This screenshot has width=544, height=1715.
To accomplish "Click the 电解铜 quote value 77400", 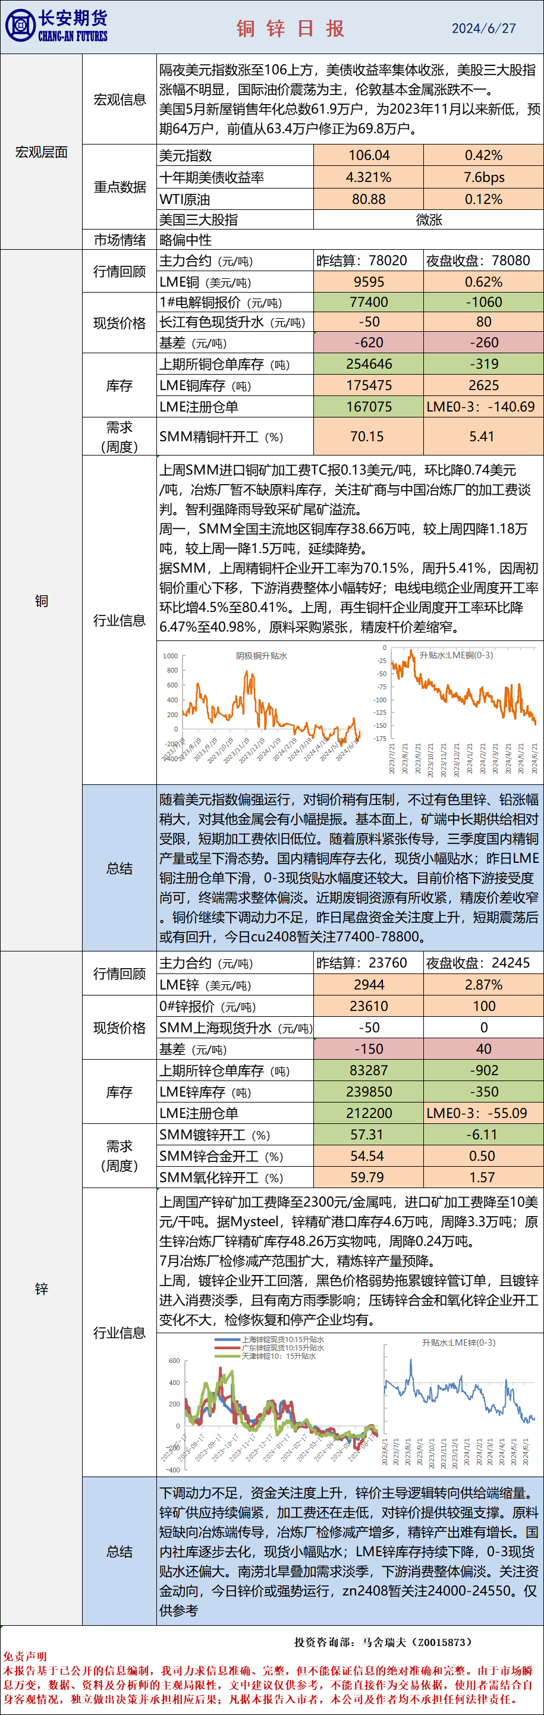I will click(369, 302).
